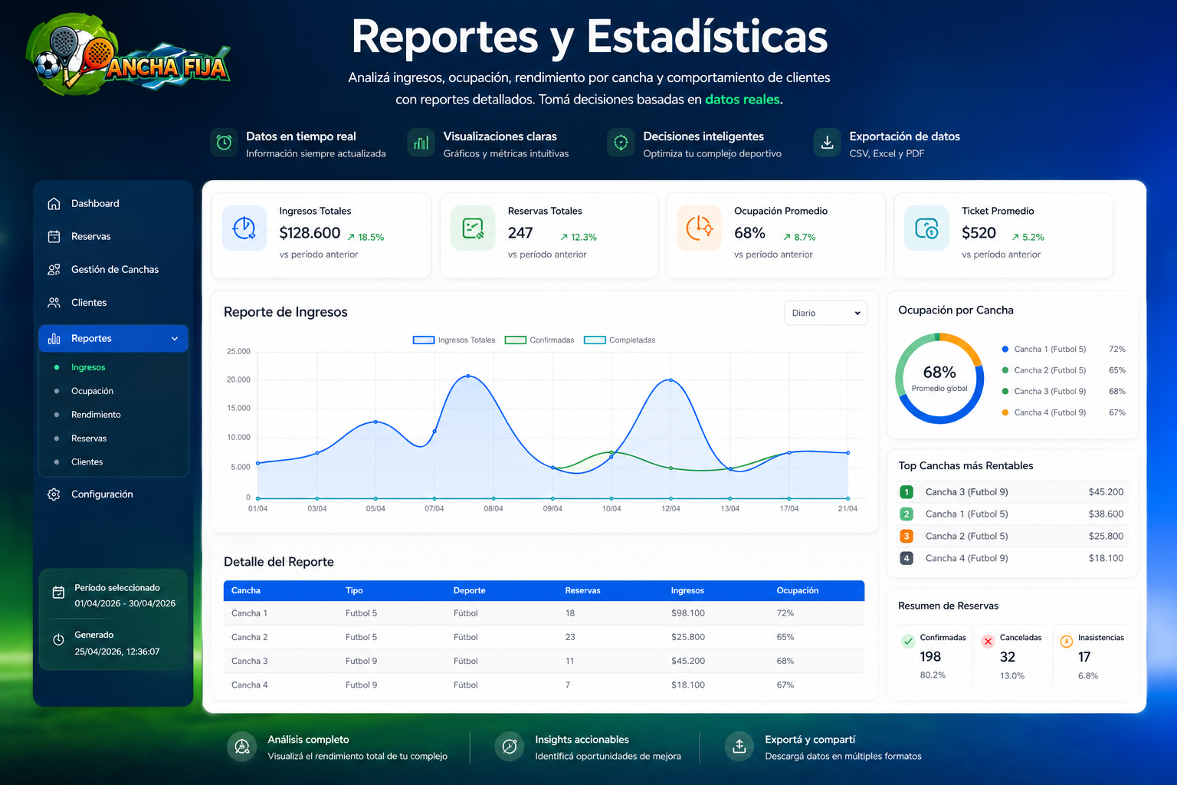The image size is (1177, 785).
Task: Click the Configuración gear icon
Action: coord(54,494)
